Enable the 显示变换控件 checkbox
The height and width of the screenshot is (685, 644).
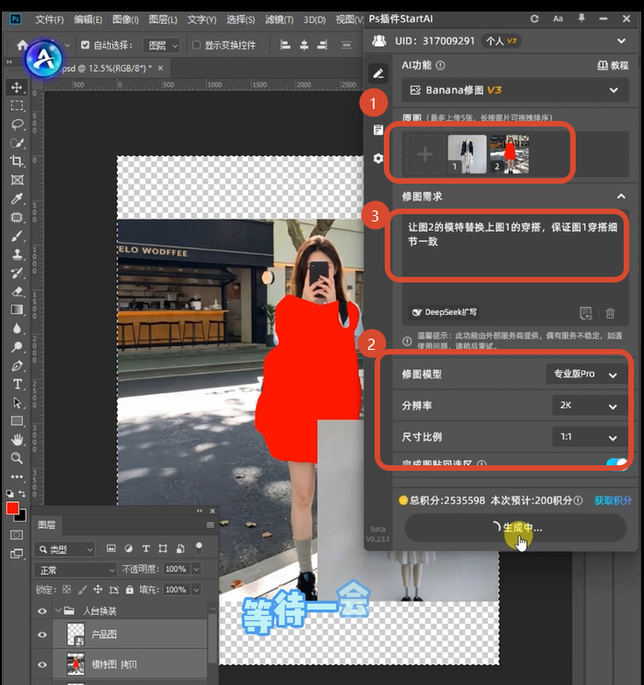pos(196,45)
